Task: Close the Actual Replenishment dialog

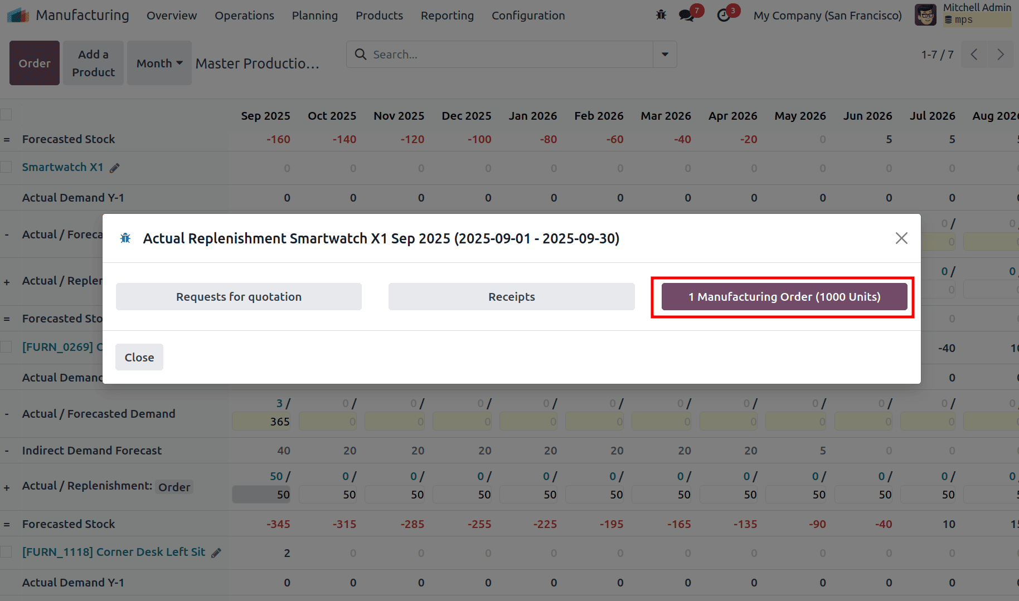Action: [139, 356]
